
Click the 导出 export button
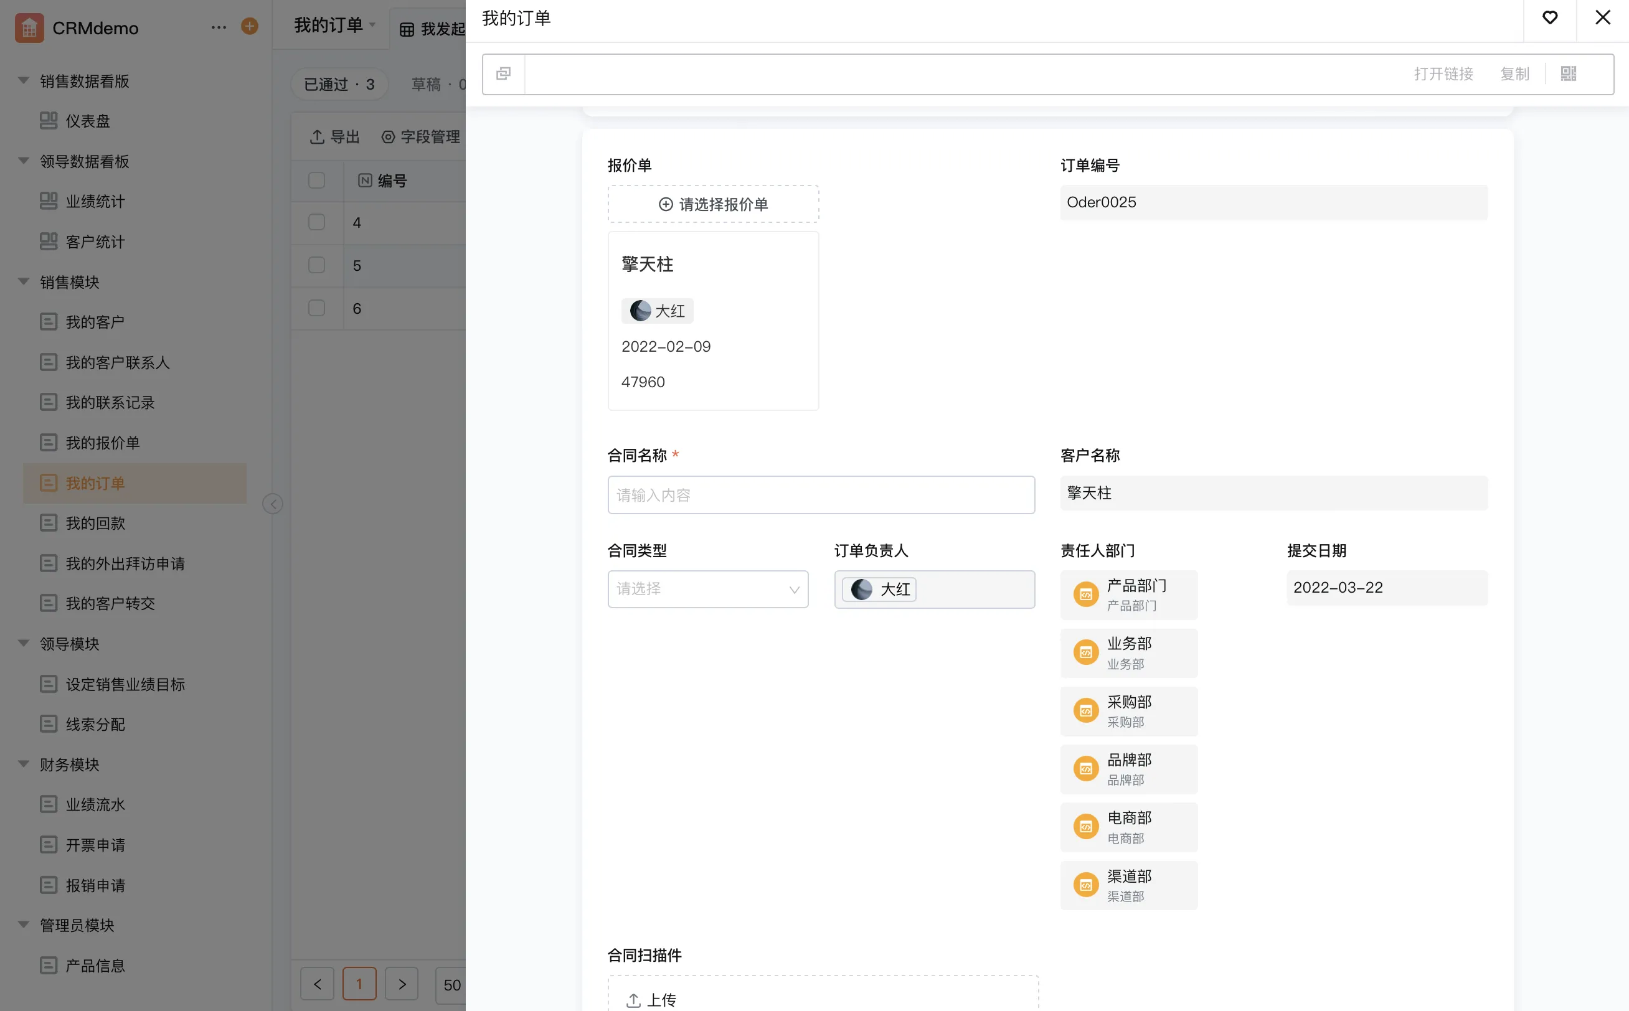334,137
